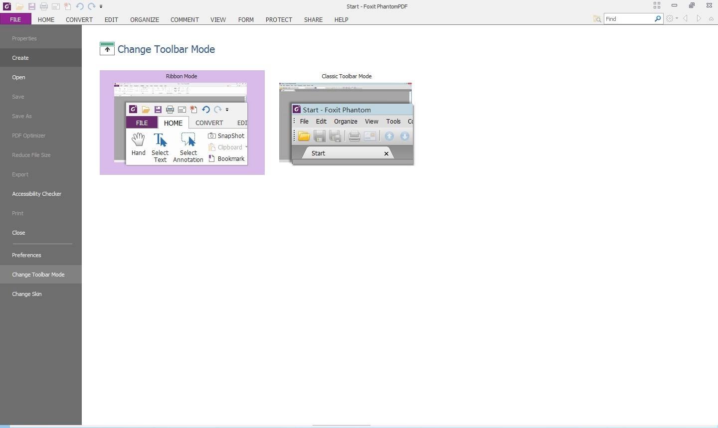Image resolution: width=718 pixels, height=428 pixels.
Task: Open Accessibility Checker from sidebar
Action: pos(41,194)
